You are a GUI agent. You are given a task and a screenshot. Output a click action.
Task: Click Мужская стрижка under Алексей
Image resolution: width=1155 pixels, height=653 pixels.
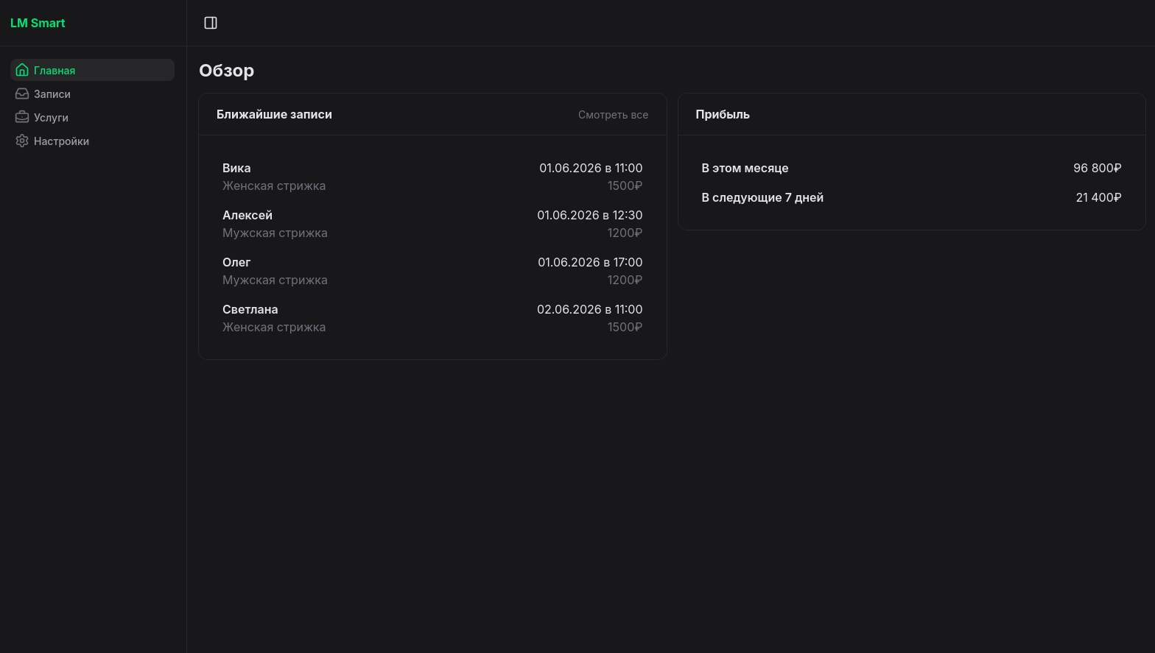pyautogui.click(x=275, y=233)
